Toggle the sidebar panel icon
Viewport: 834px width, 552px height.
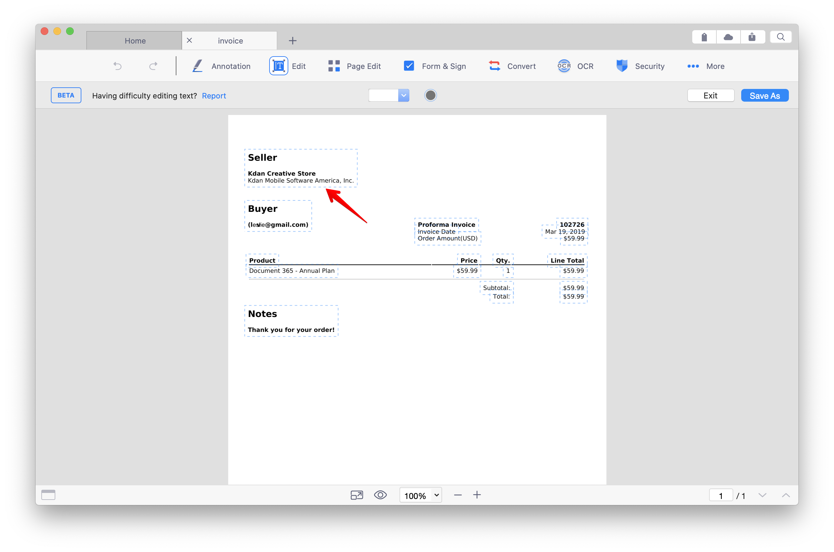[48, 495]
